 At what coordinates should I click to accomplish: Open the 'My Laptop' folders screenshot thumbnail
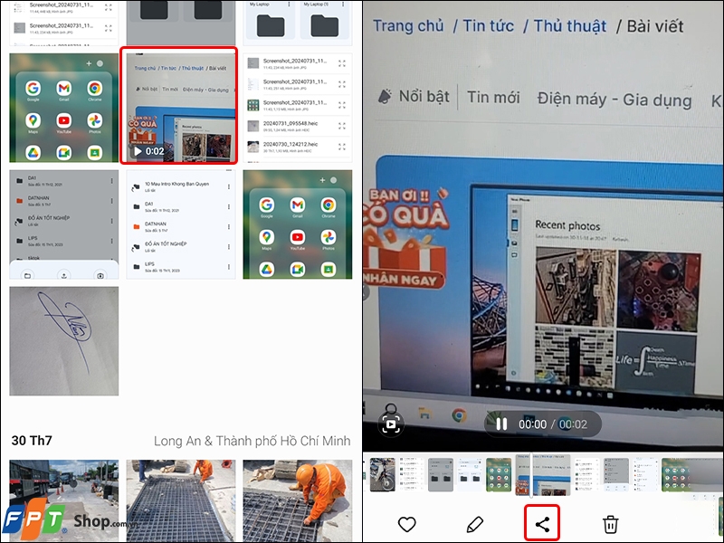pos(298,22)
